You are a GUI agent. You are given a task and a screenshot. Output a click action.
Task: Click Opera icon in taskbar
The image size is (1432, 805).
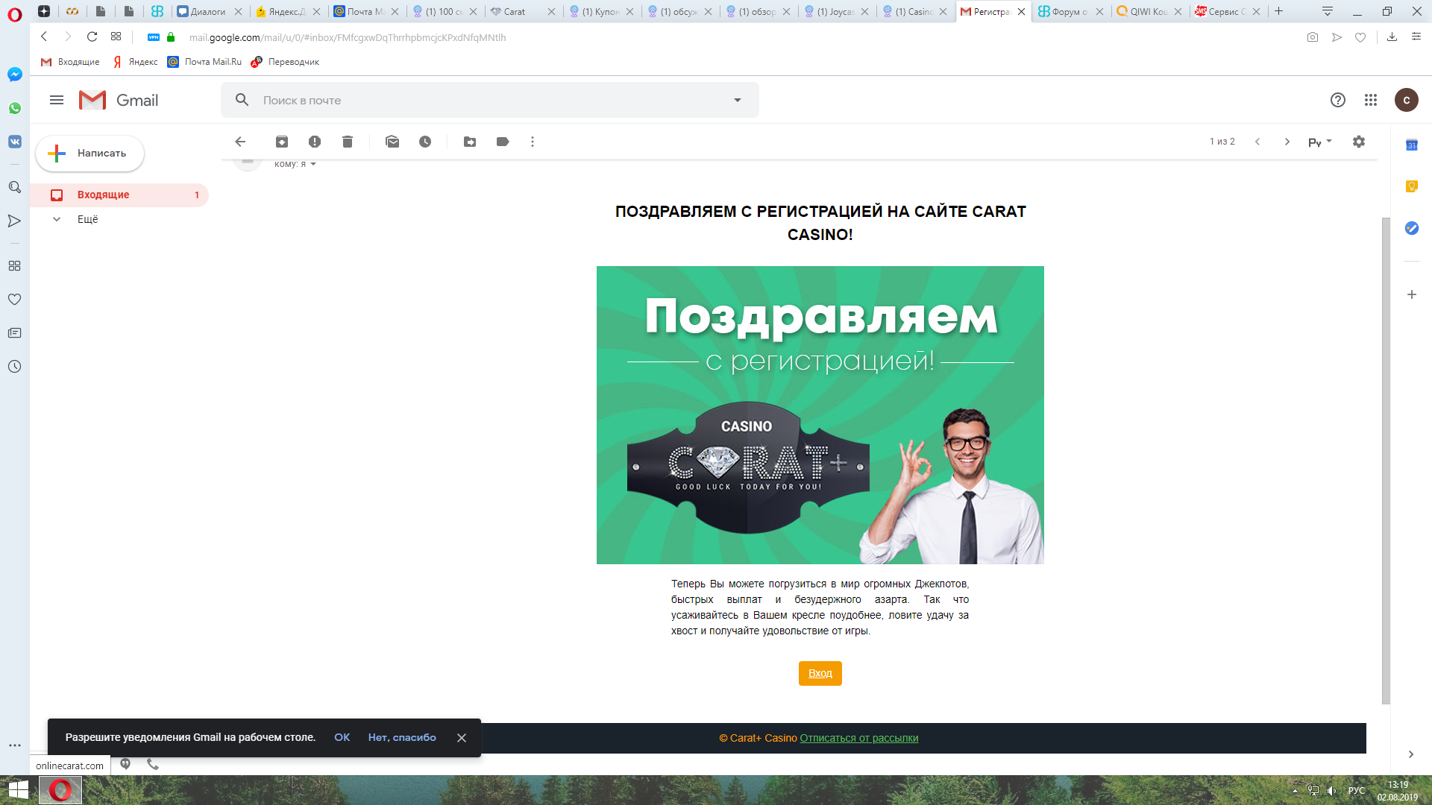pos(60,790)
